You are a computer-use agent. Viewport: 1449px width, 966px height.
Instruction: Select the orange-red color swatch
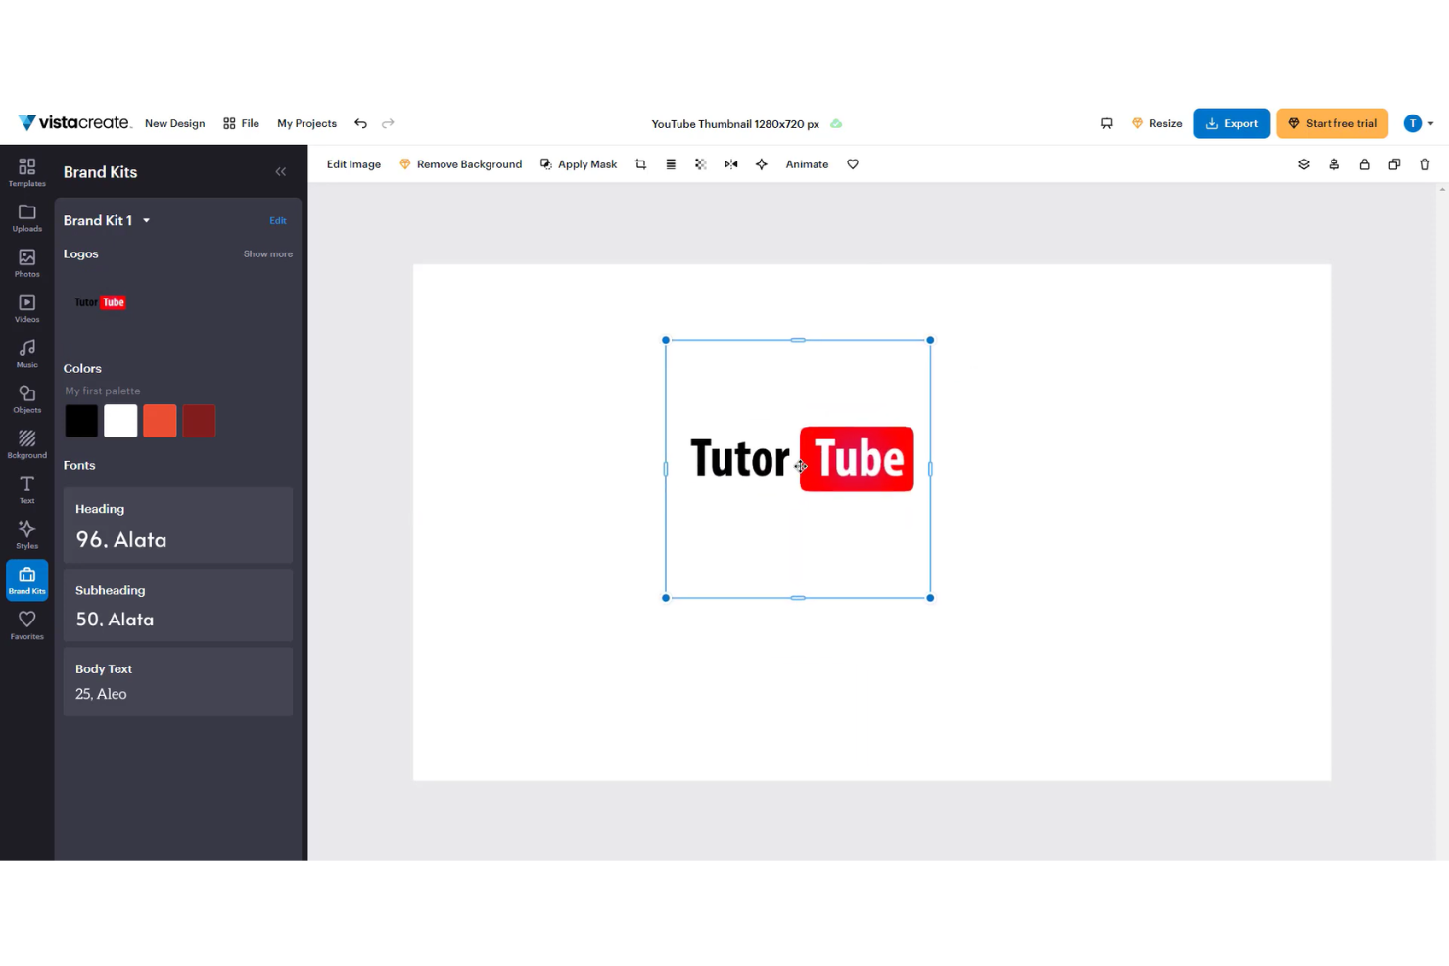click(160, 421)
